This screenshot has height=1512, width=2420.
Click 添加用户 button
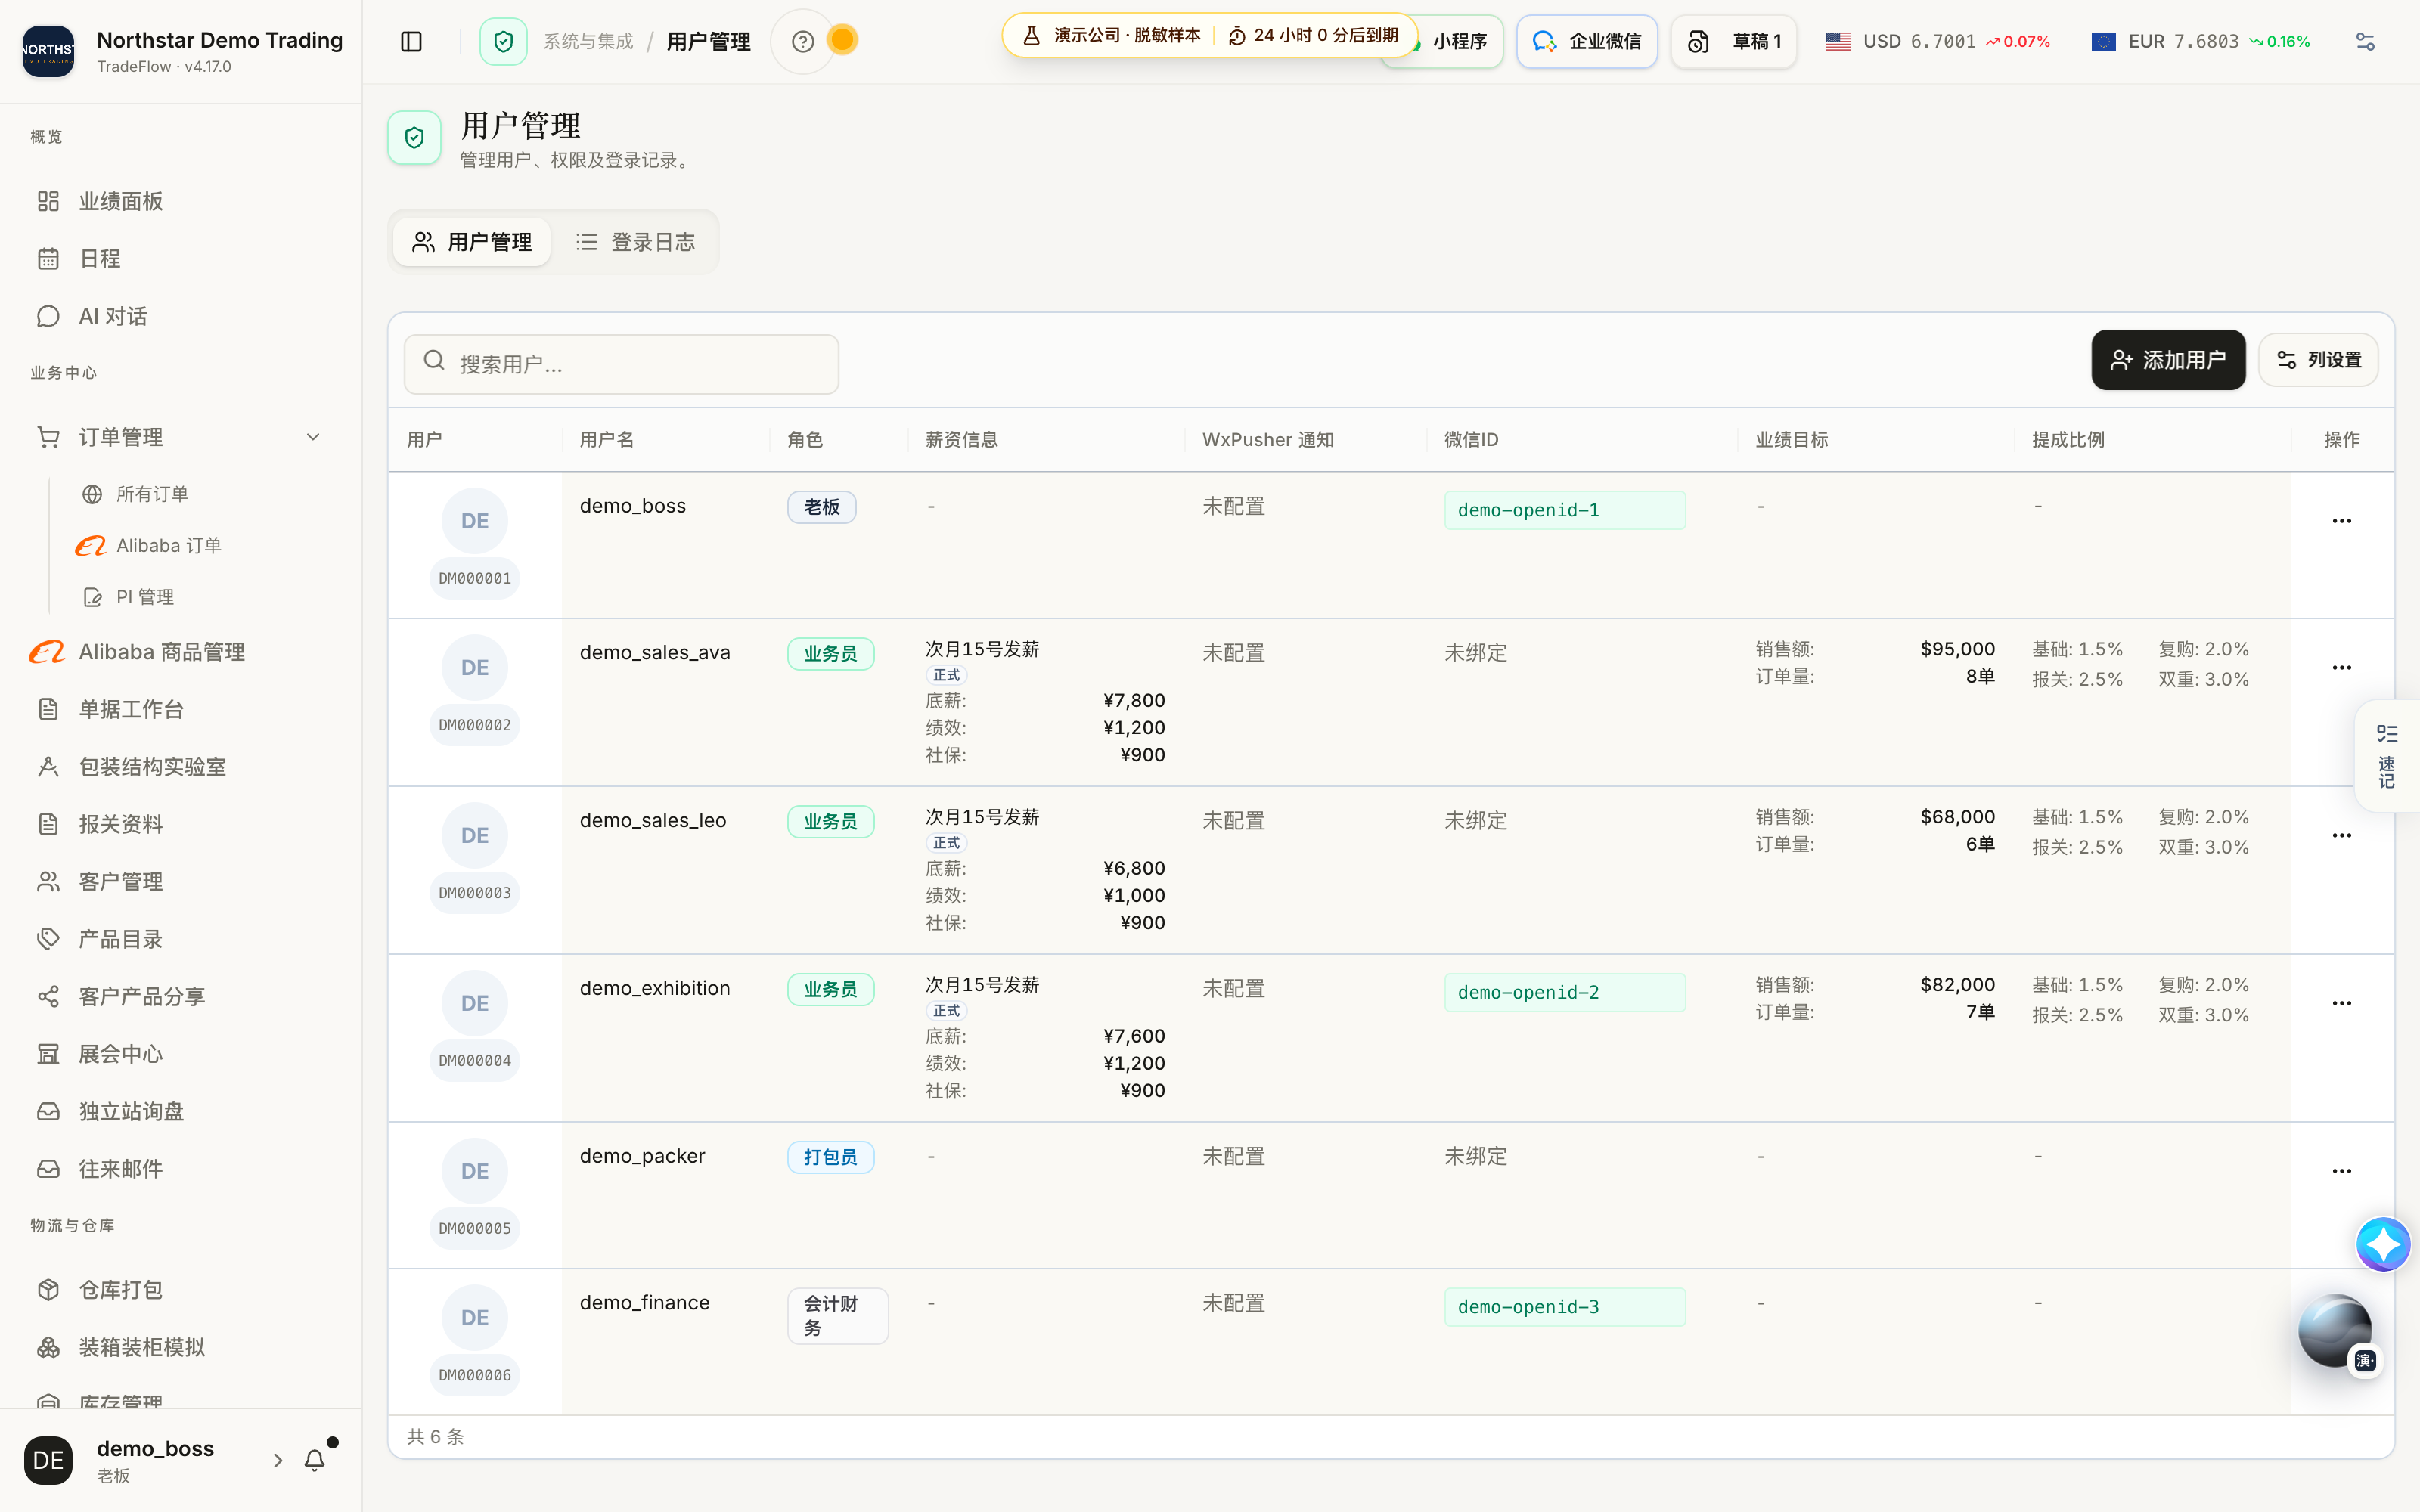2168,360
